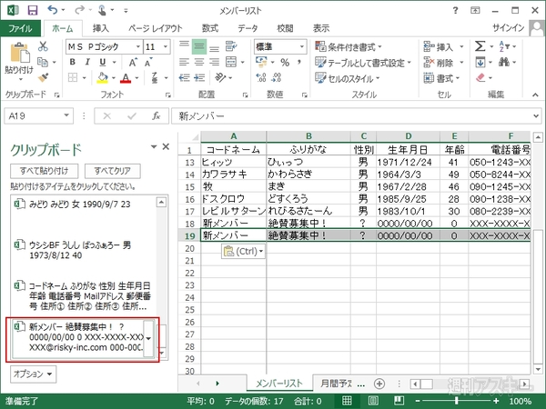Apply the yellow fill color
The width and height of the screenshot is (546, 409).
click(x=102, y=77)
